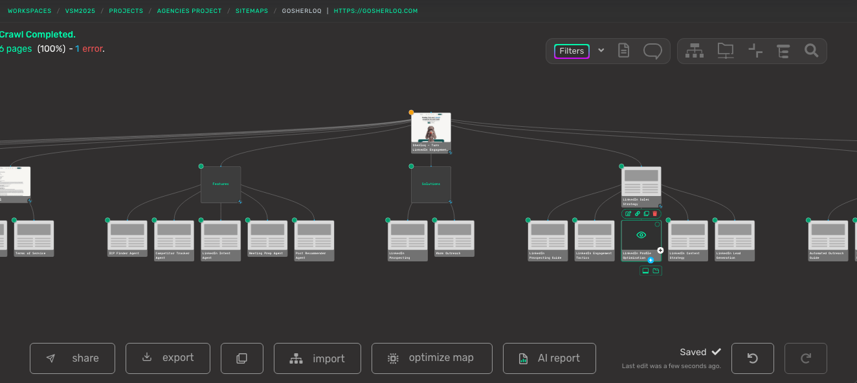Collapse the Solutions section using its corner icon
Image resolution: width=857 pixels, height=383 pixels.
tap(451, 202)
